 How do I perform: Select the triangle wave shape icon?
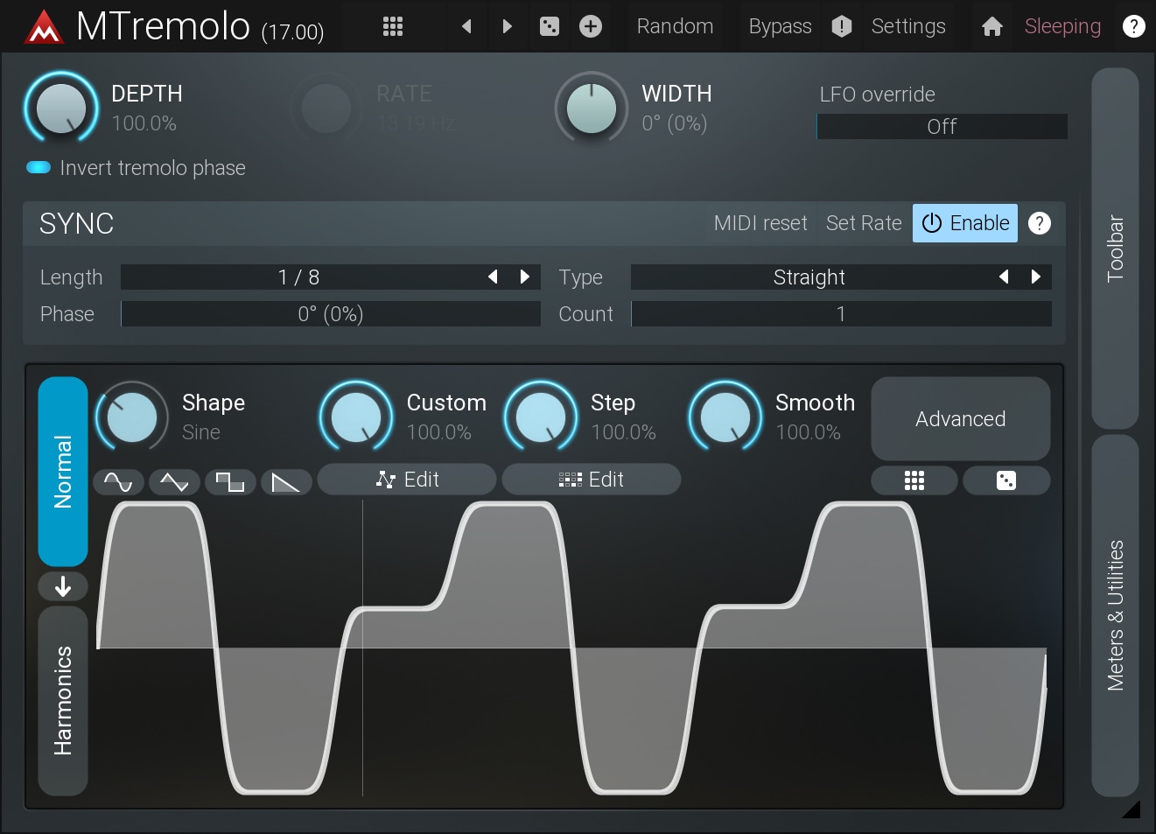[174, 481]
